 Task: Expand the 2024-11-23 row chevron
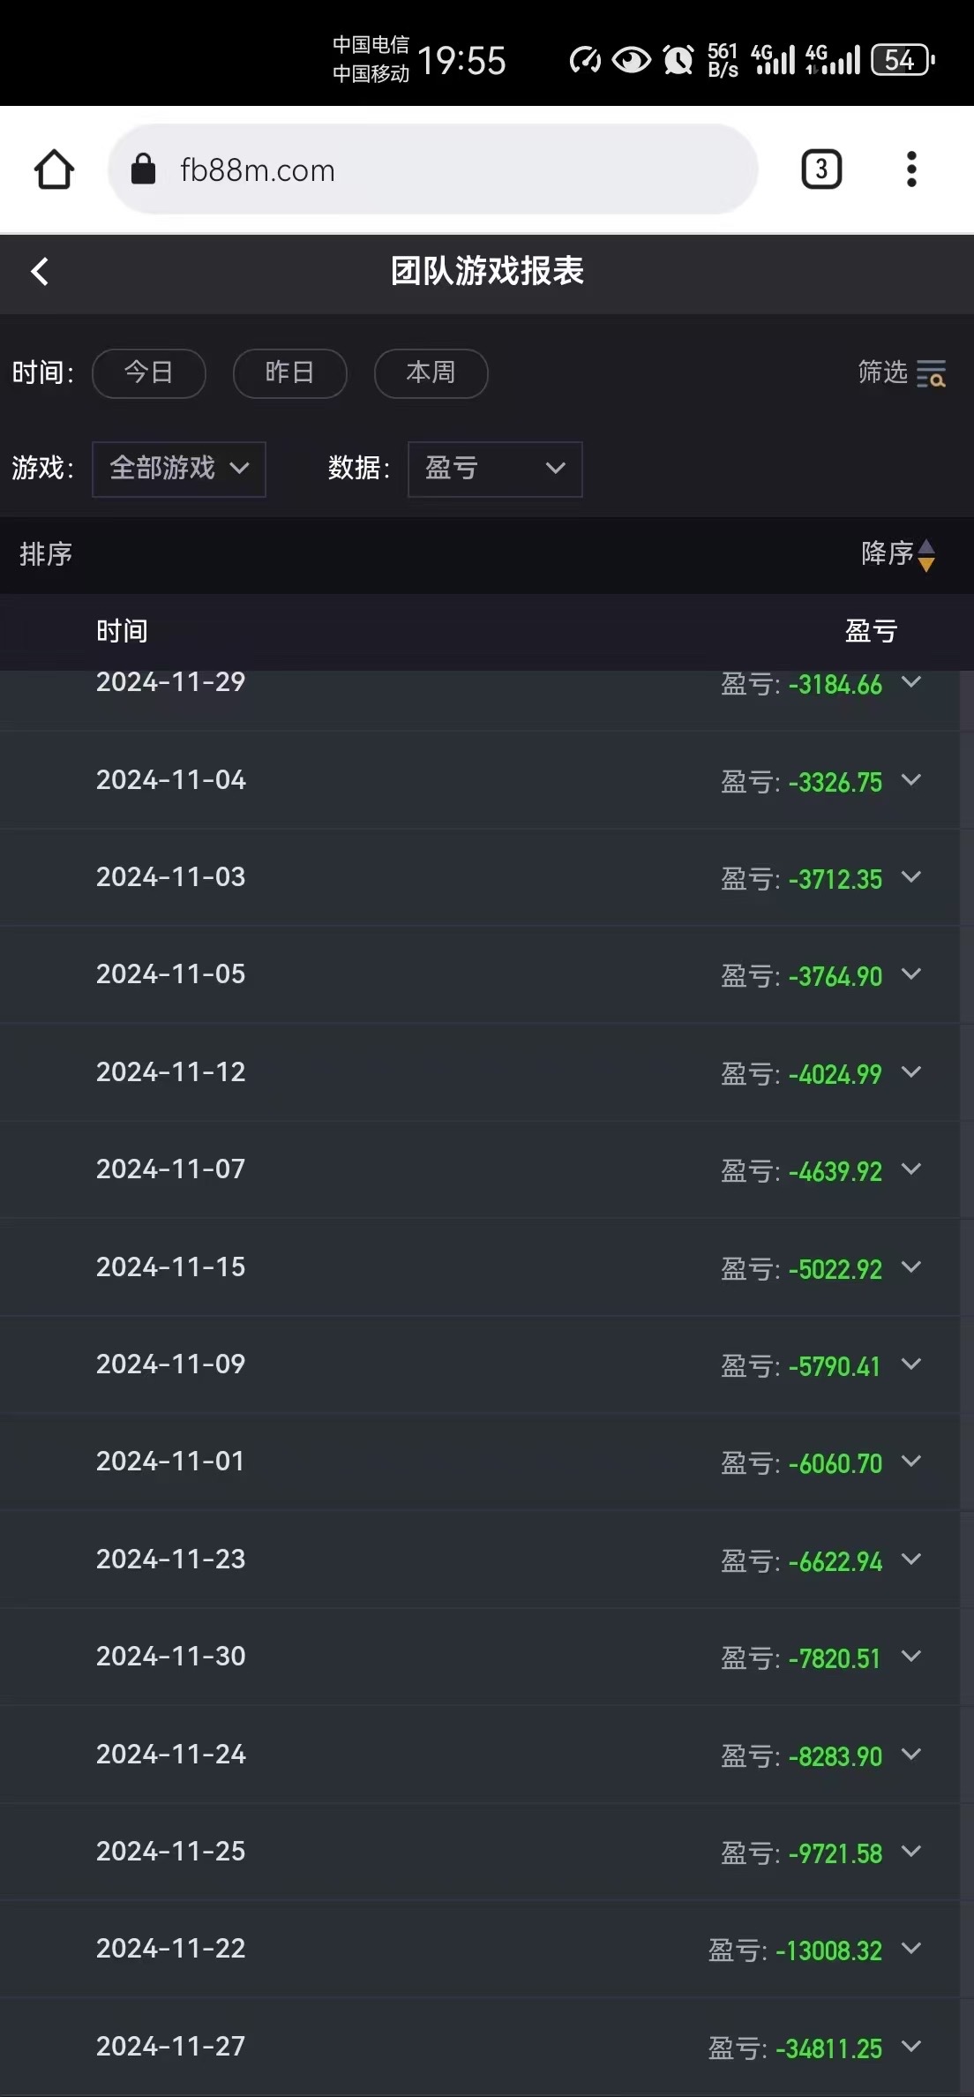(x=911, y=1560)
